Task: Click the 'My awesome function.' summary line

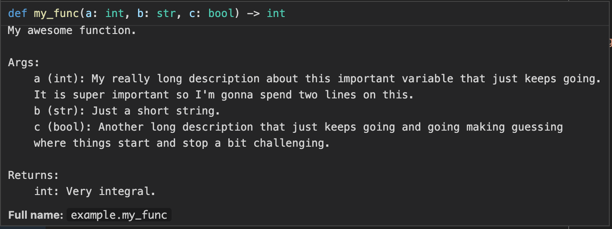Action: coord(72,30)
